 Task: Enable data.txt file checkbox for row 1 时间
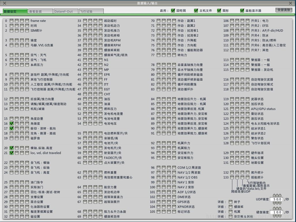pos(17,25)
